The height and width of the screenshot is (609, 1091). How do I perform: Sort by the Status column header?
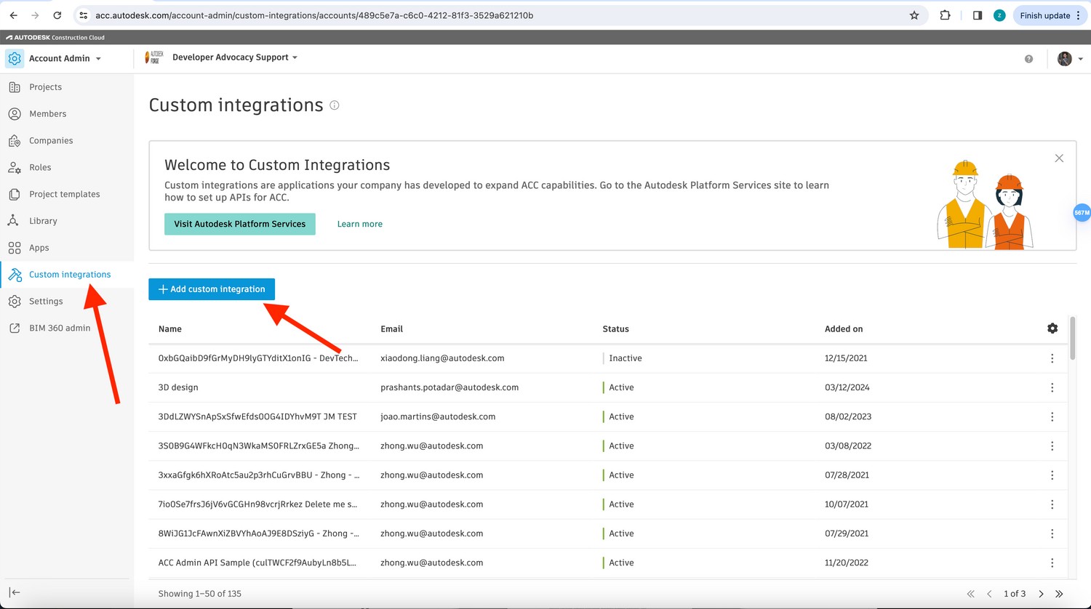coord(615,329)
